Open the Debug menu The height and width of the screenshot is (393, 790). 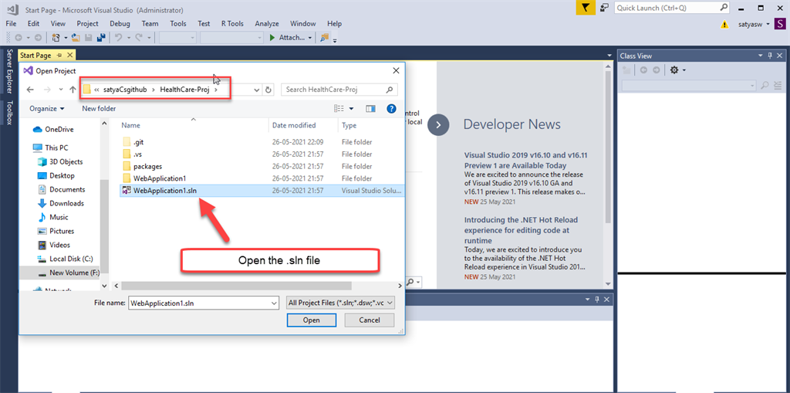click(x=120, y=23)
